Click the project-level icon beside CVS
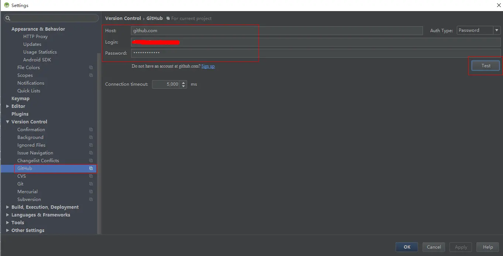Screen dimensions: 503x256 91,176
